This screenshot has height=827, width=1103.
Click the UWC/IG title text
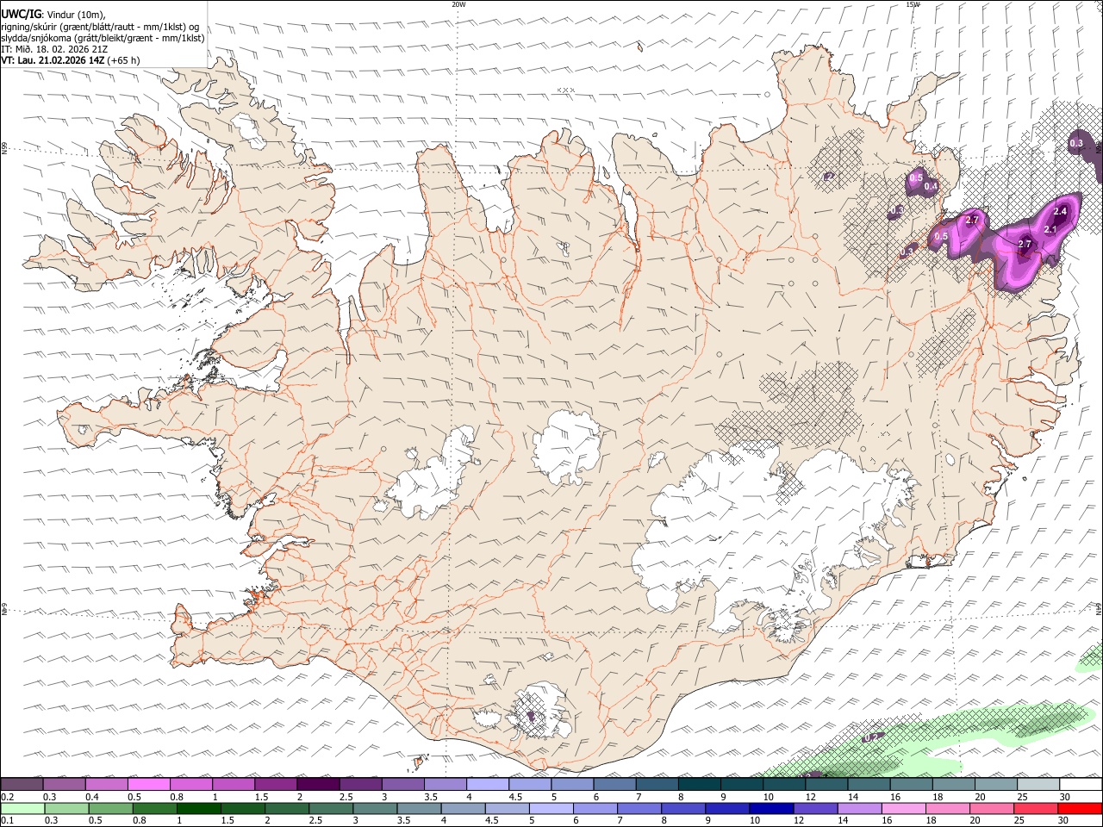[x=20, y=14]
